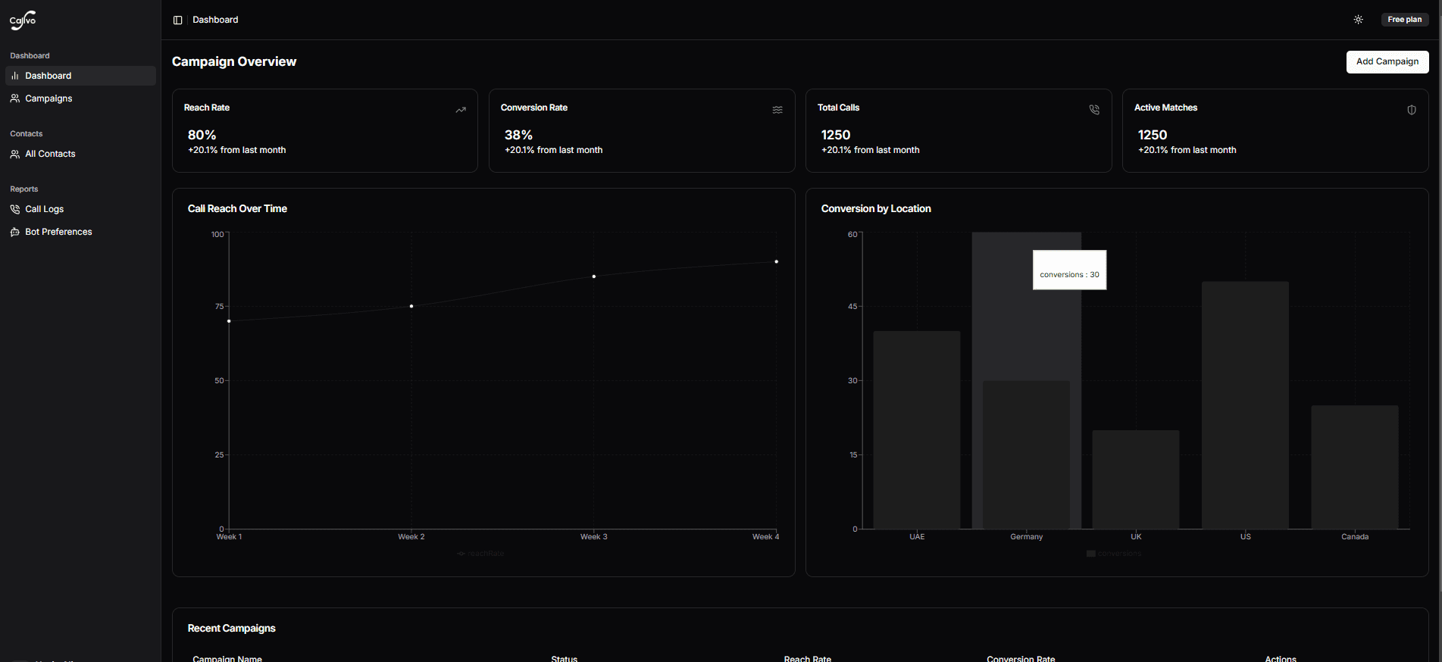This screenshot has height=662, width=1442.
Task: Click the Reach Rate trend icon
Action: pos(461,110)
